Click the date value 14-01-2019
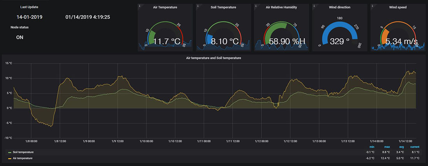 (x=30, y=17)
